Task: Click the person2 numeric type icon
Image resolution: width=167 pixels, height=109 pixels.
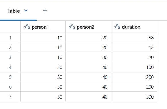Action: pos(72,26)
